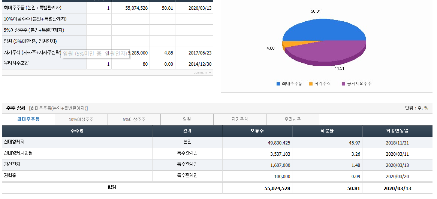Switch to the 10%이상주주 tab
The image size is (437, 199).
pyautogui.click(x=81, y=119)
